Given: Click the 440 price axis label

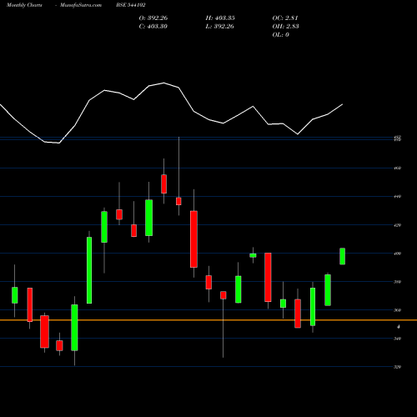Looking at the screenshot, I should (398, 197).
